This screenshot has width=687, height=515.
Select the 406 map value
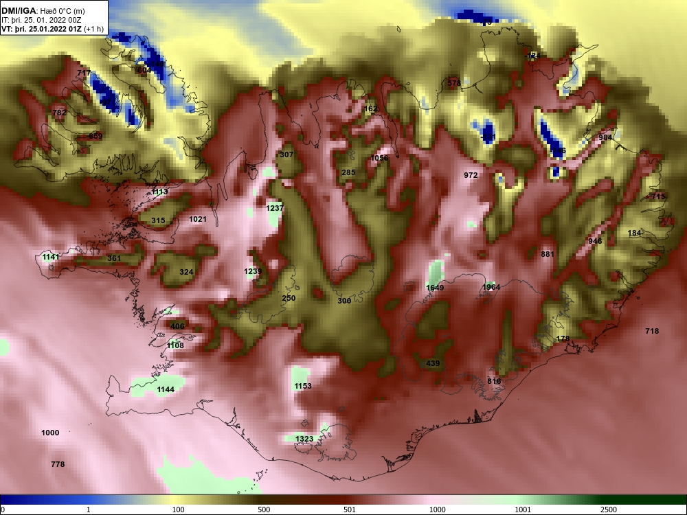pos(177,325)
